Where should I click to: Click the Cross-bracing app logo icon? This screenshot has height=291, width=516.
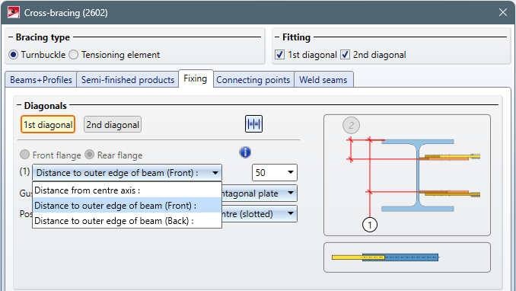point(14,12)
